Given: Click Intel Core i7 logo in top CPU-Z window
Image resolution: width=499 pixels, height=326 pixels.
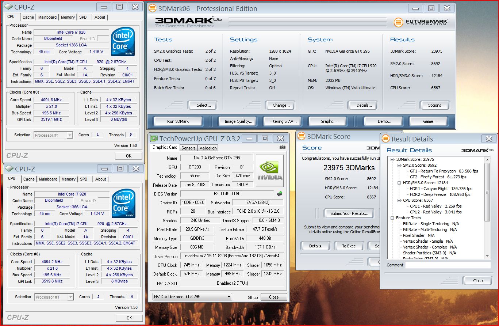Looking at the screenshot, I should click(x=123, y=41).
